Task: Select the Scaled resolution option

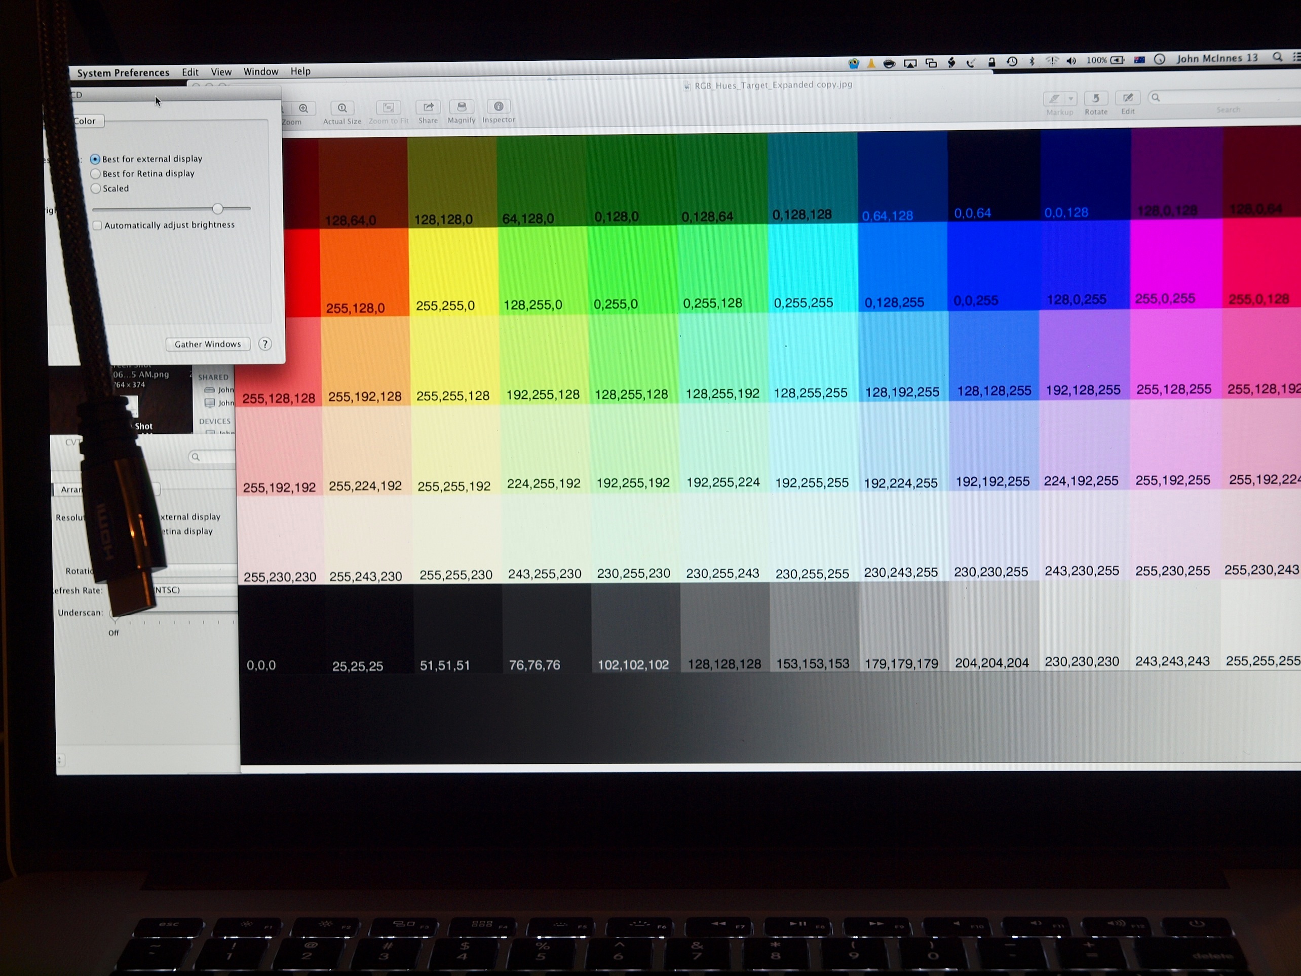Action: 95,189
